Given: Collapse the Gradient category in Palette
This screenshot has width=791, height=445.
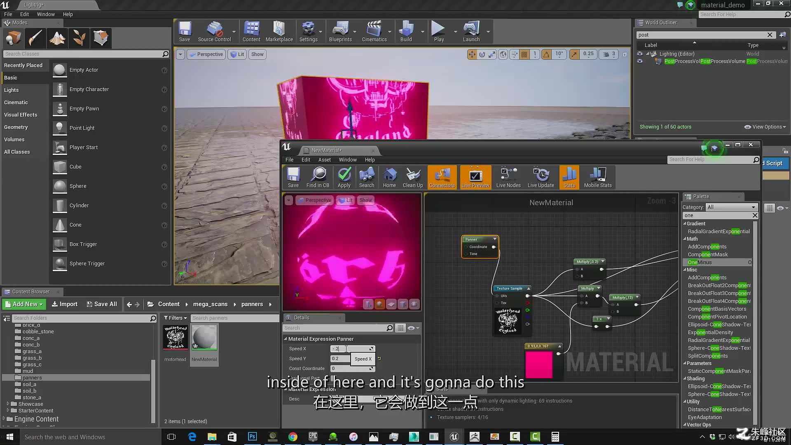Looking at the screenshot, I should 685,224.
